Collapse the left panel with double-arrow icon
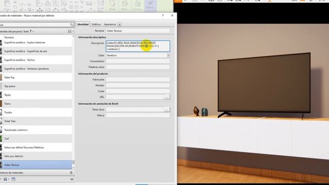The image size is (329, 185). coord(72,179)
